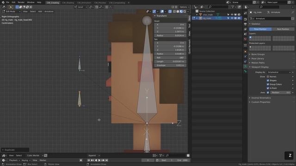The width and height of the screenshot is (296, 166).
Task: Toggle viewport gizmos icon
Action: pyautogui.click(x=154, y=12)
